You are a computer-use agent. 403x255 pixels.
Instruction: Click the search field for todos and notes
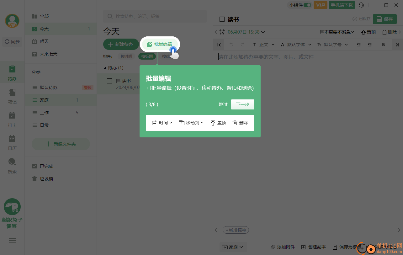[x=155, y=16]
